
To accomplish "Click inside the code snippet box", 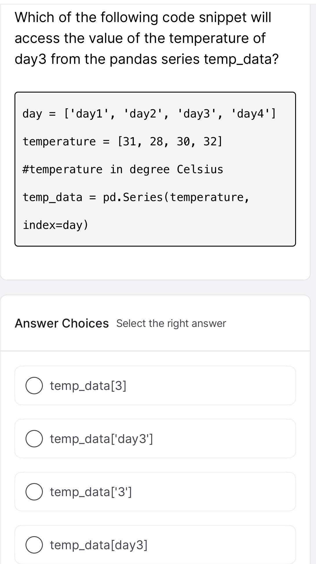I will click(x=155, y=168).
